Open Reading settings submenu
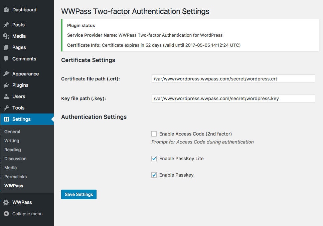This screenshot has width=323, height=226. [x=13, y=150]
